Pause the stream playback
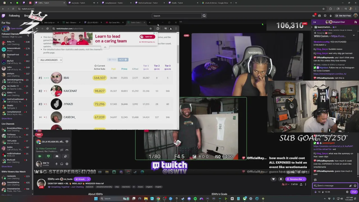This screenshot has width=359, height=202. click(x=37, y=172)
